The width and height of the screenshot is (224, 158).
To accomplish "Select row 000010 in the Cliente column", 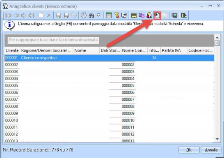I will [11, 120].
